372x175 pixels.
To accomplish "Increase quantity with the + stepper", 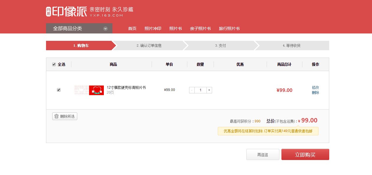I will 209,90.
